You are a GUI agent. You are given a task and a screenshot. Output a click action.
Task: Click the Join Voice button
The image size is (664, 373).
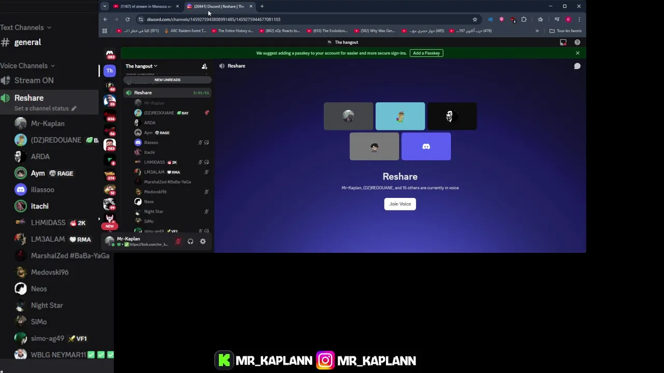400,204
